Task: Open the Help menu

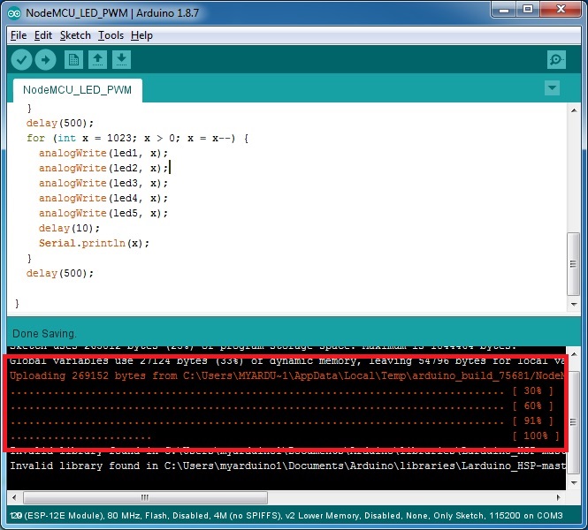Action: (x=141, y=35)
